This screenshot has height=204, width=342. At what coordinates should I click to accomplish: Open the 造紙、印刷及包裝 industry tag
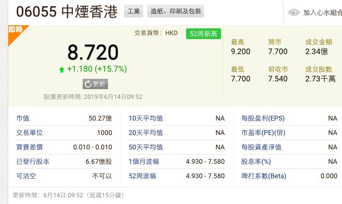coord(176,11)
